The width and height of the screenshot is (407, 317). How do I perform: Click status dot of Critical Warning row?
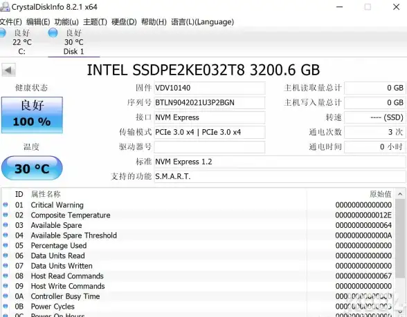pyautogui.click(x=6, y=204)
